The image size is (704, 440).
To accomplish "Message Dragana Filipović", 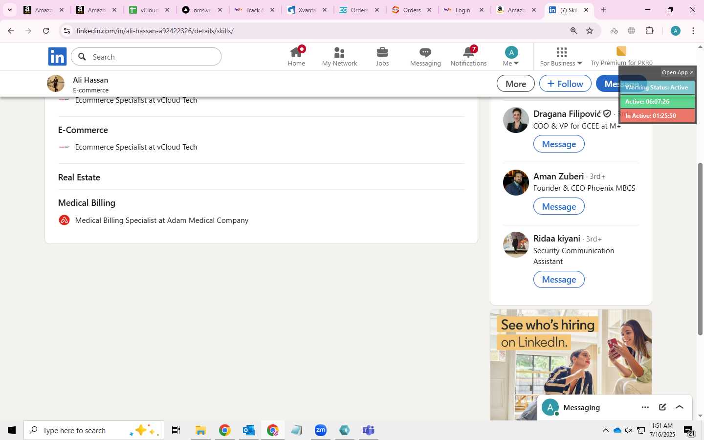I will click(x=559, y=144).
